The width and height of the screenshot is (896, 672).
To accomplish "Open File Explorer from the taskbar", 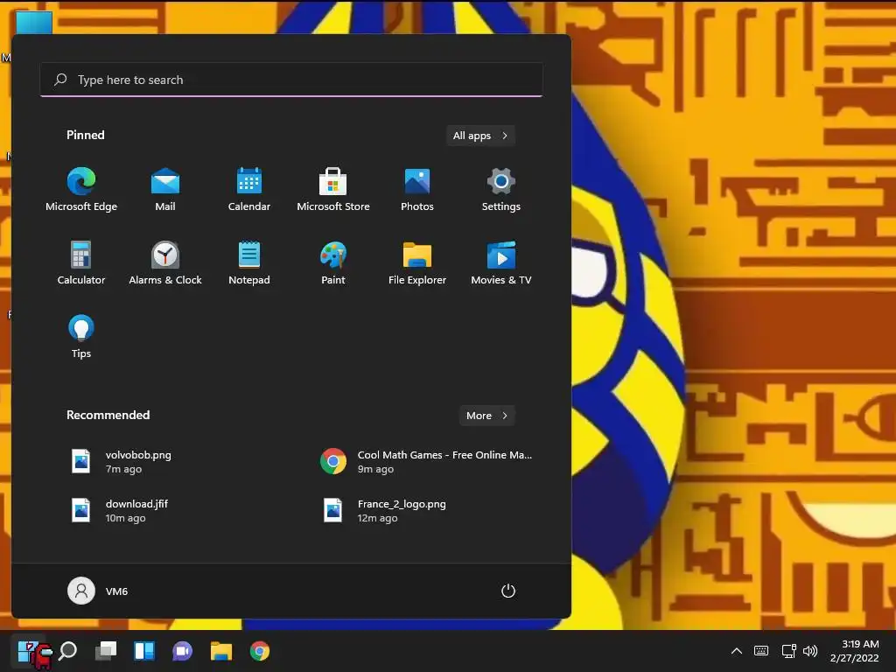I will pyautogui.click(x=221, y=651).
